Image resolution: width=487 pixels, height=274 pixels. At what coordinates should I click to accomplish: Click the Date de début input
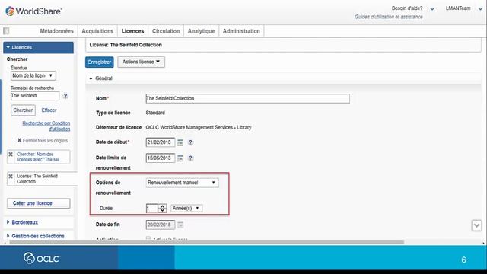tap(161, 142)
